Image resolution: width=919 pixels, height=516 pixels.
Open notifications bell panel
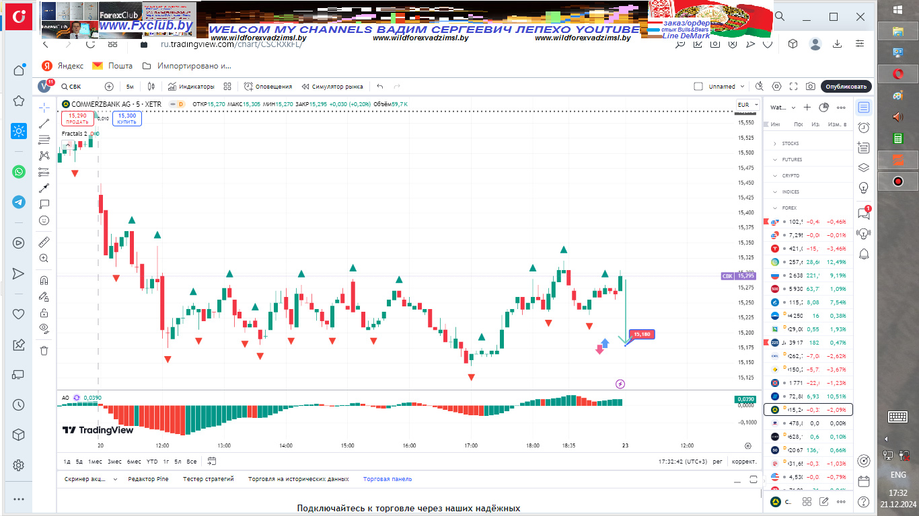coord(864,253)
